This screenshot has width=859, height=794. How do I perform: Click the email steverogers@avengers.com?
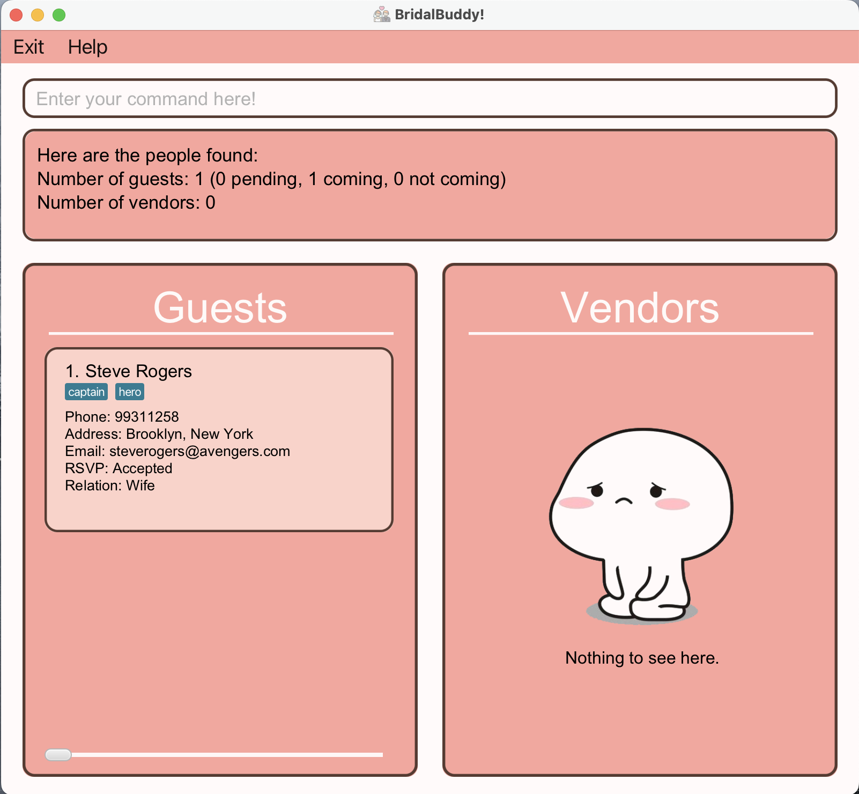(199, 451)
